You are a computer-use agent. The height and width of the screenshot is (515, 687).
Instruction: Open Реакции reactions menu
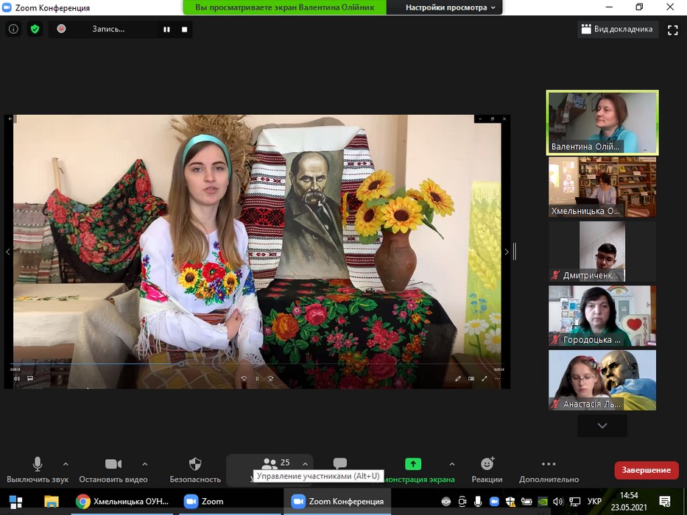[487, 470]
